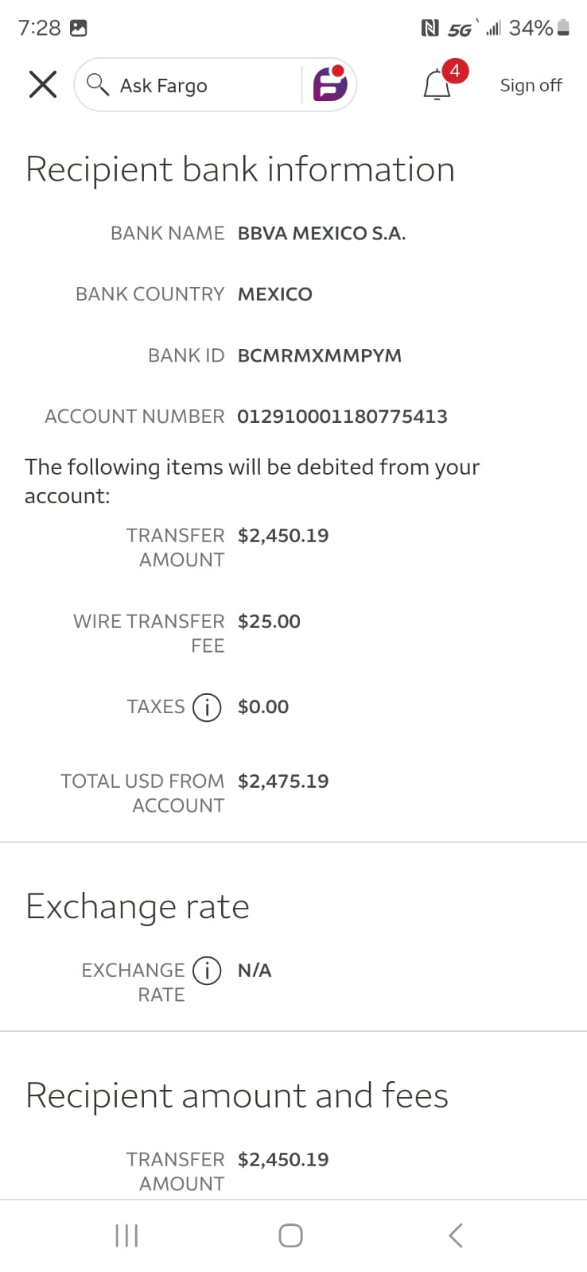Tap the magnifier icon in the search bar
This screenshot has width=587, height=1272.
(97, 84)
